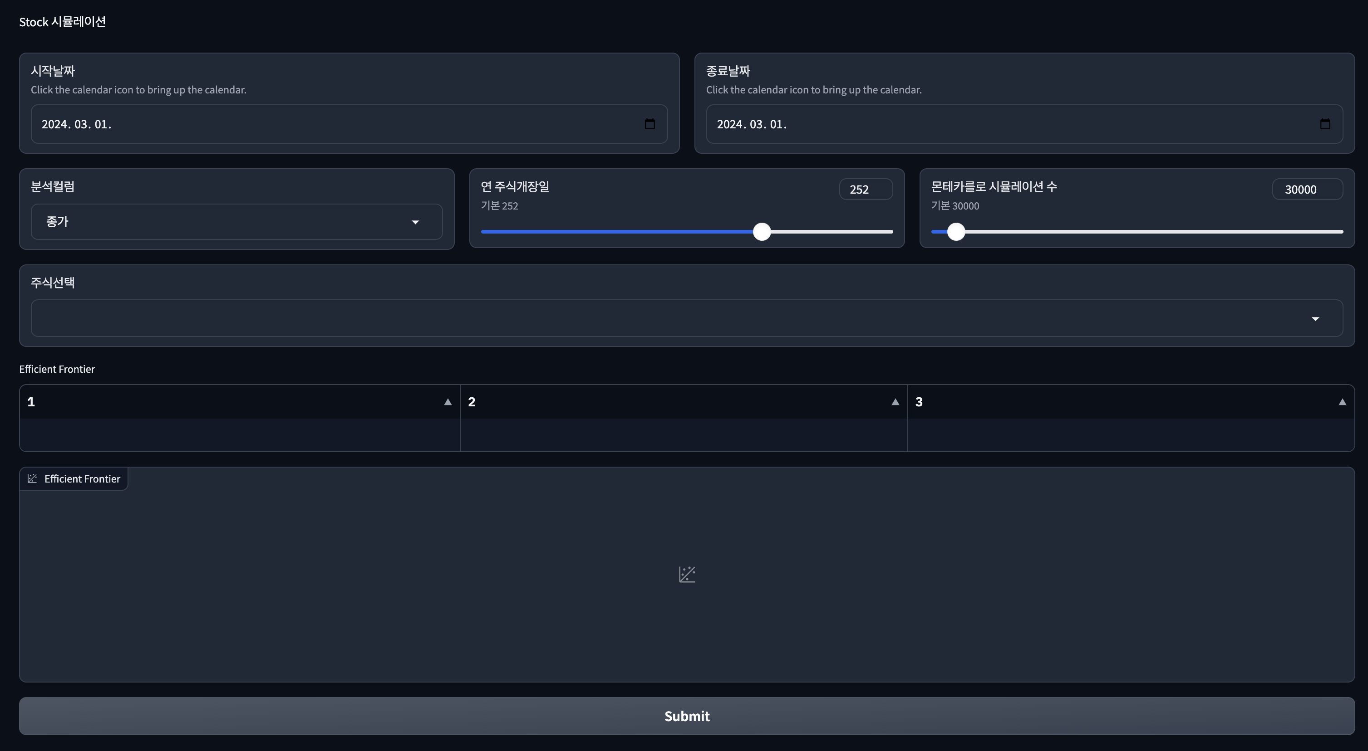
Task: Sort column 2 with its arrow icon
Action: (x=896, y=402)
